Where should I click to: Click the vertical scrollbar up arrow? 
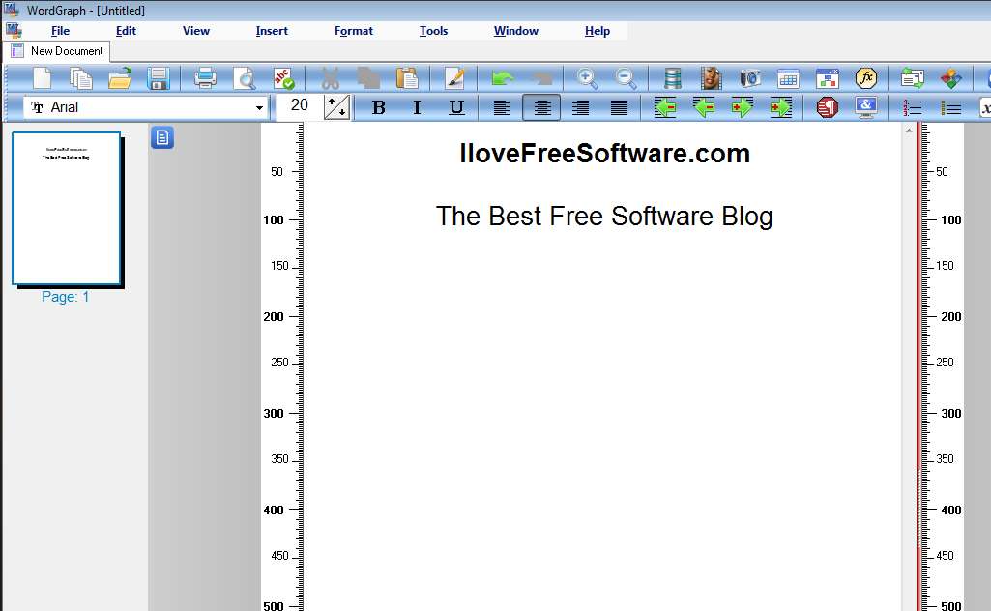[x=909, y=131]
